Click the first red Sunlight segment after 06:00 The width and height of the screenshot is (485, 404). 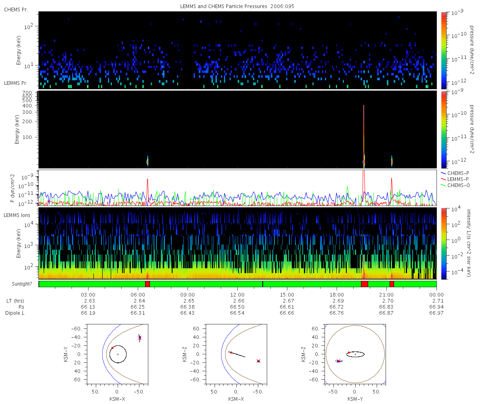click(148, 284)
